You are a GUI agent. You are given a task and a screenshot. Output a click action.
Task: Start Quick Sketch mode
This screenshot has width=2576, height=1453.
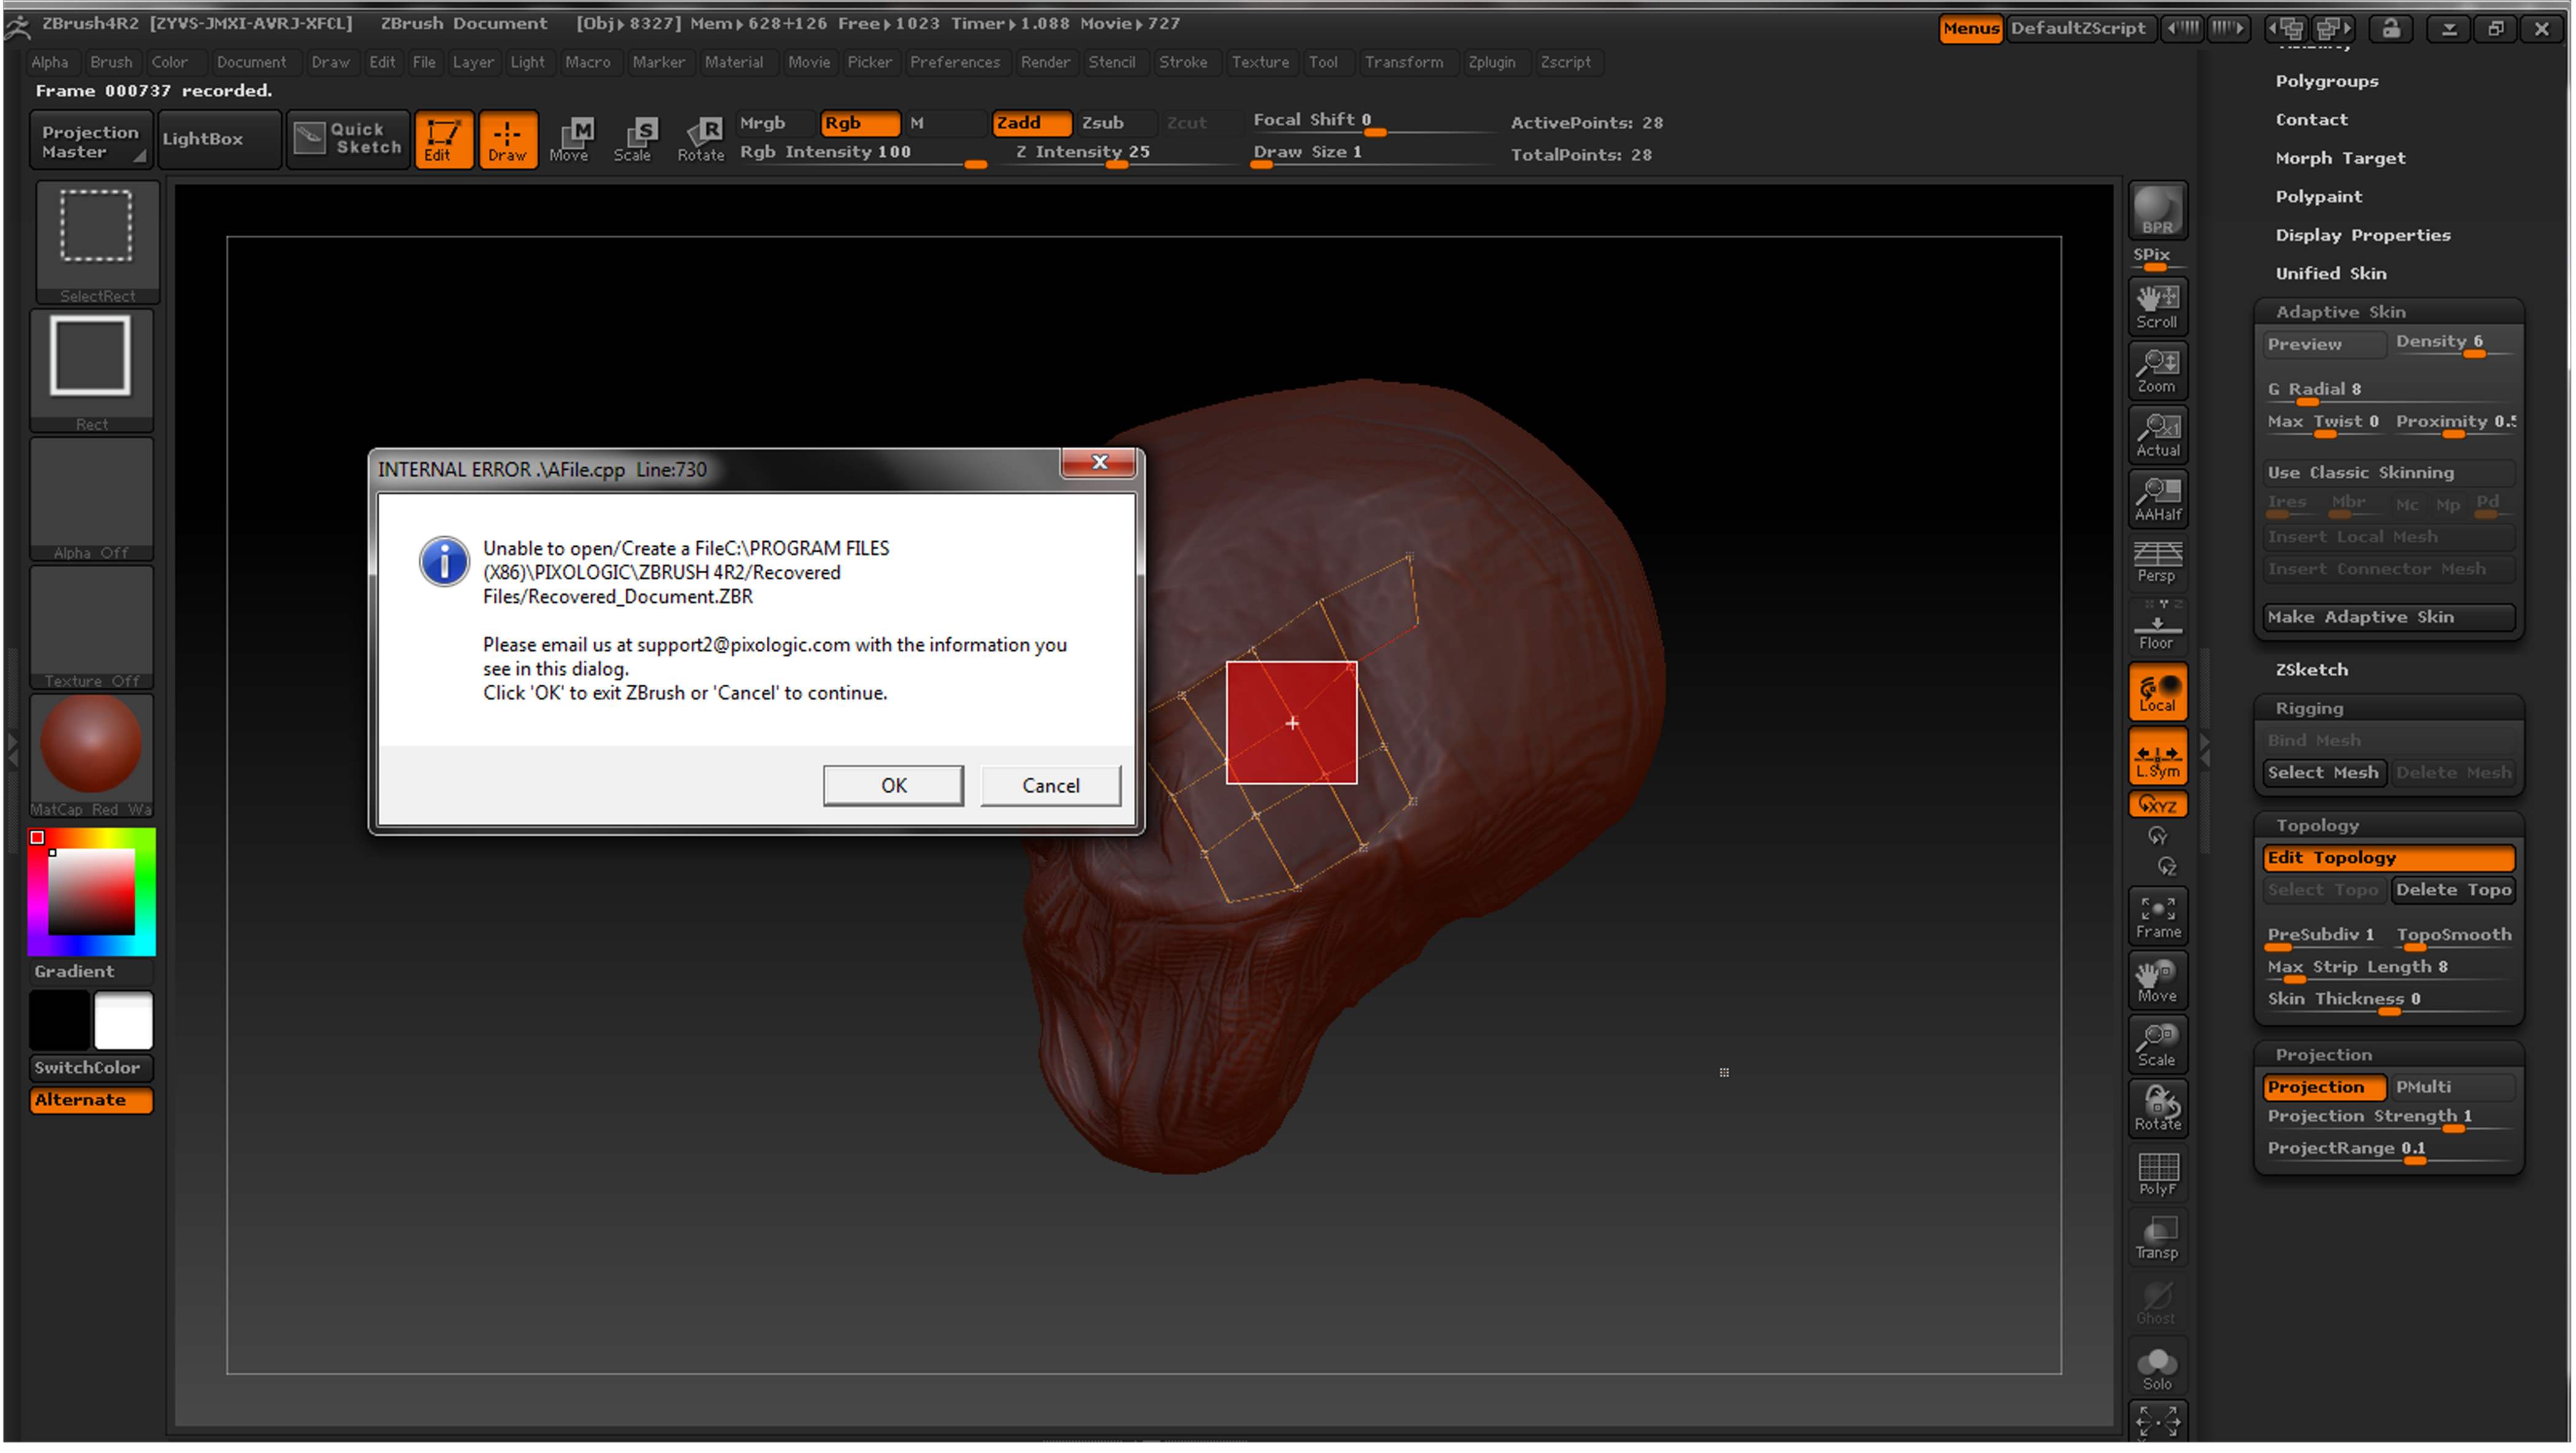[347, 139]
